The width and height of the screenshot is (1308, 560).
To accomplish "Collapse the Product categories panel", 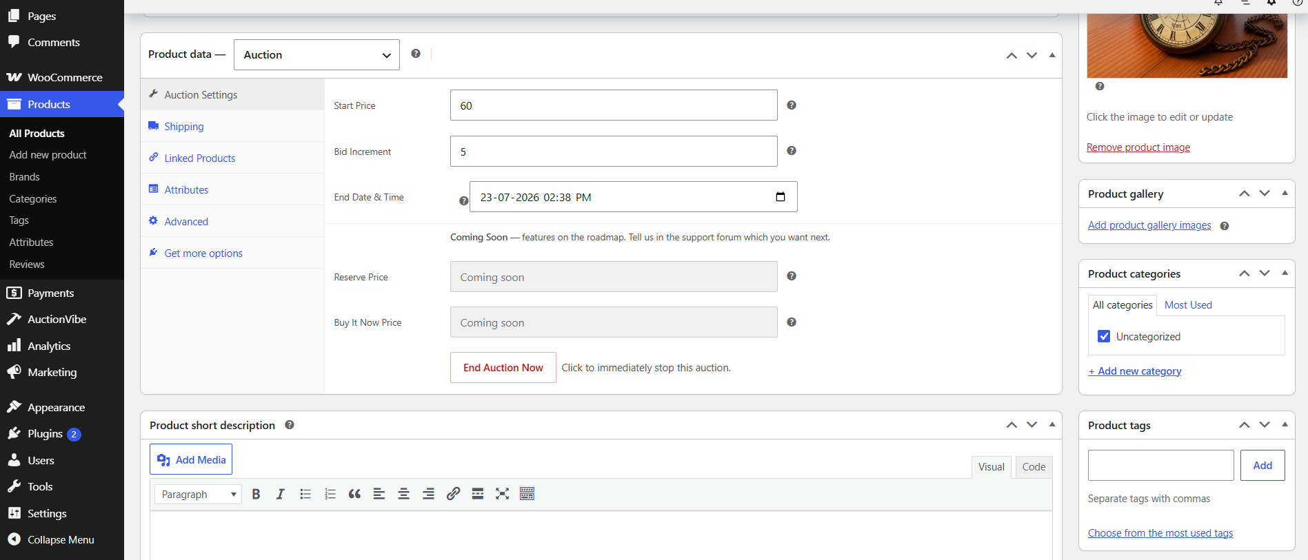I will point(1285,273).
